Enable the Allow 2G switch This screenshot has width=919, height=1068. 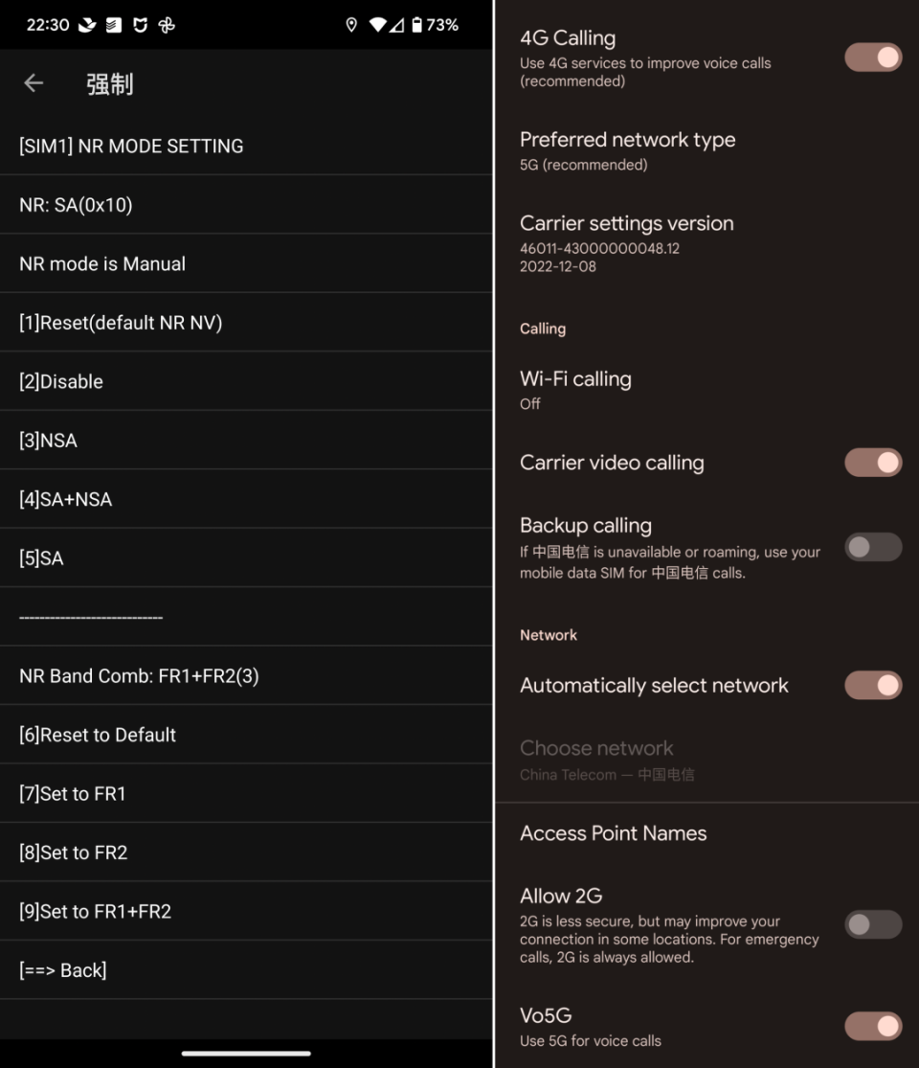point(872,924)
